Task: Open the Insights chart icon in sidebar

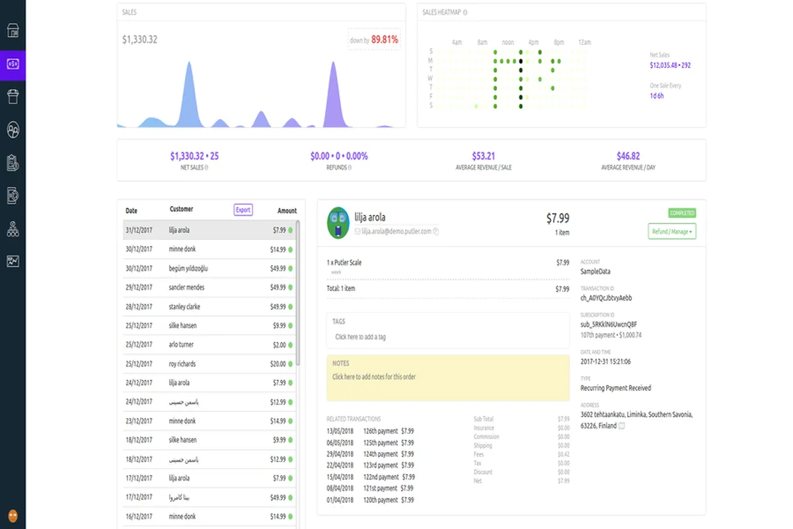Action: [x=13, y=261]
